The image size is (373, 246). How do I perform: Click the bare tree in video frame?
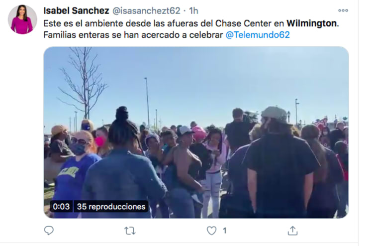tap(83, 82)
